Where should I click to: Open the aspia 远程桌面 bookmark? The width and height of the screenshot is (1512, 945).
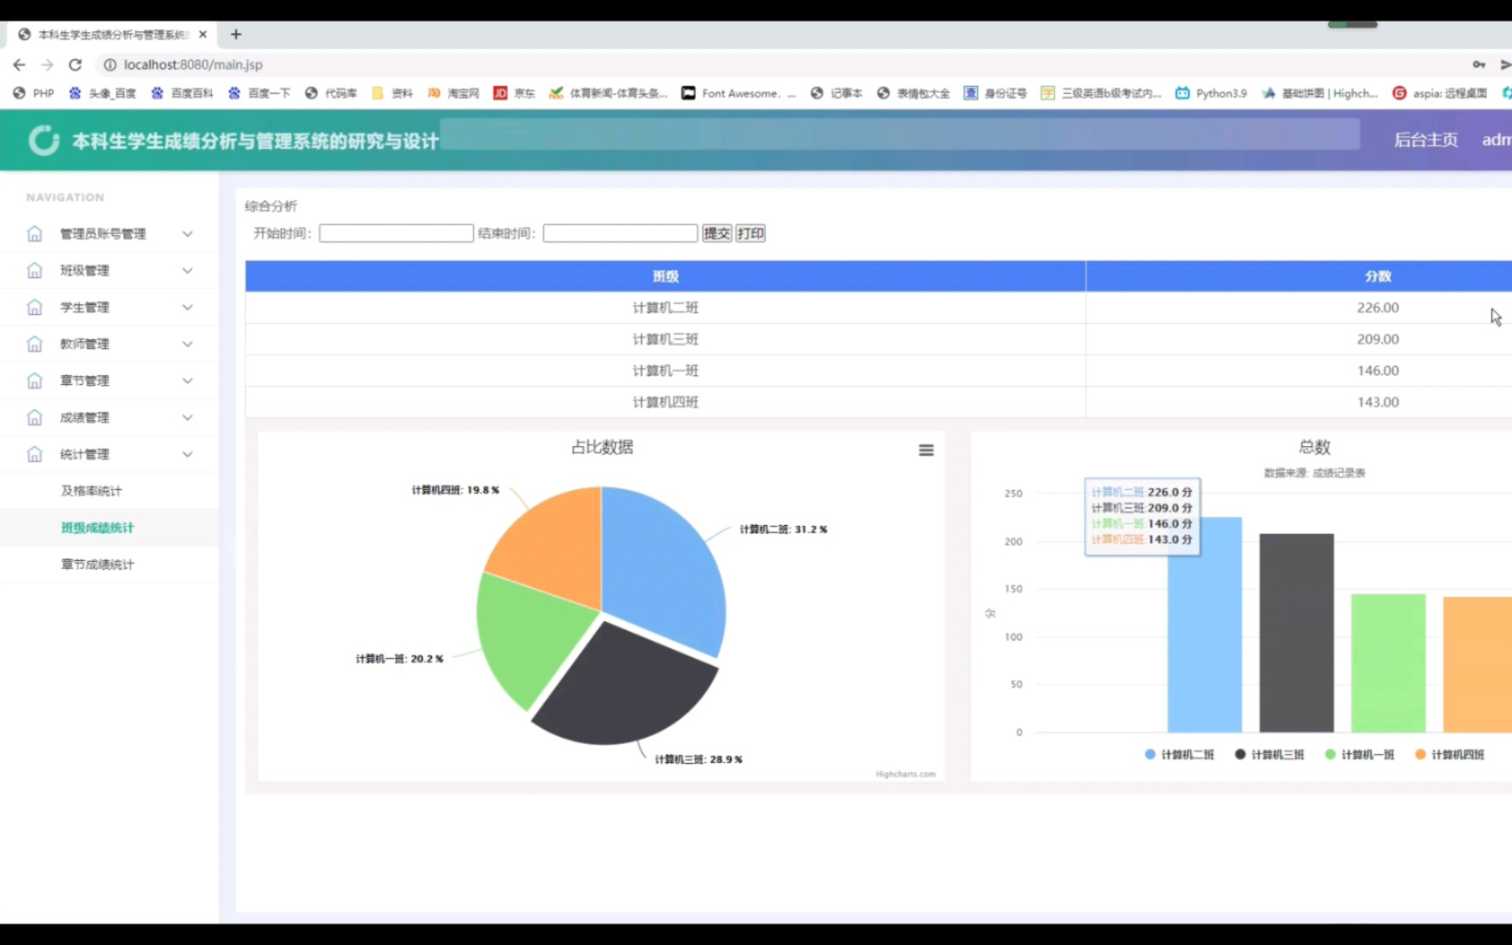(1439, 93)
